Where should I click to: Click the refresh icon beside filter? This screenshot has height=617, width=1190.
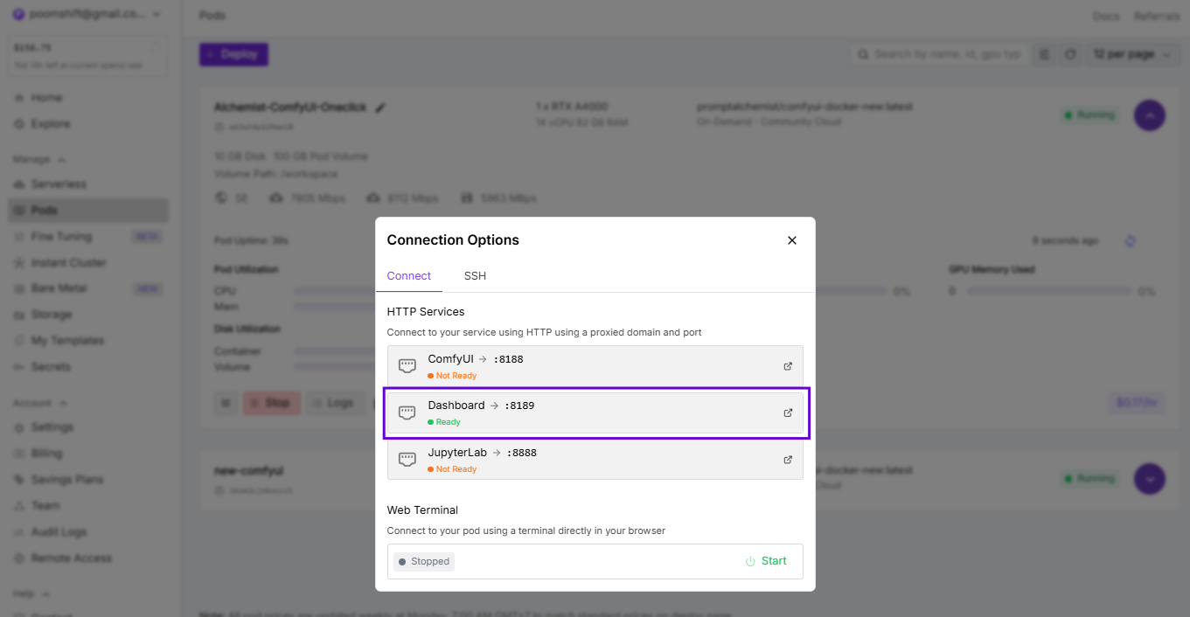coord(1070,54)
